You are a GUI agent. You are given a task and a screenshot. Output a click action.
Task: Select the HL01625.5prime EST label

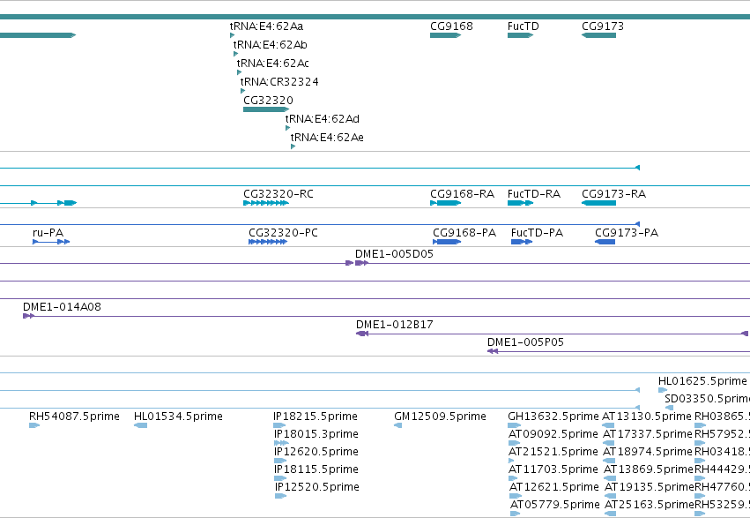pos(702,381)
